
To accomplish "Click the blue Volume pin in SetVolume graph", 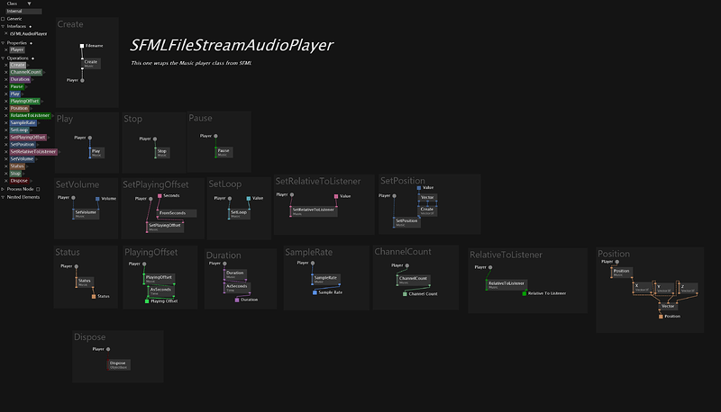I will point(97,199).
